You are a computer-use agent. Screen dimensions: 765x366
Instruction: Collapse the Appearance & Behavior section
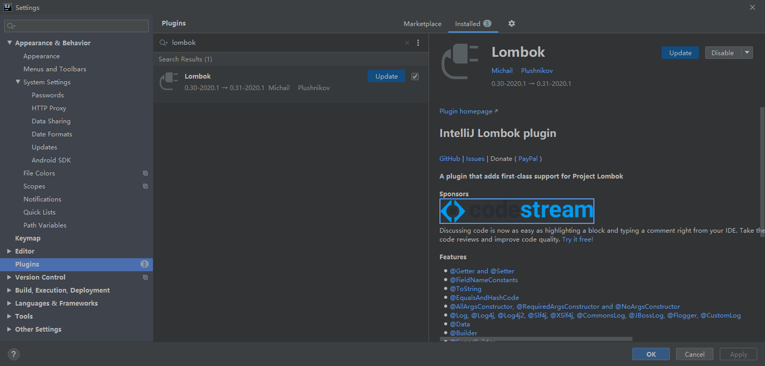pos(9,43)
